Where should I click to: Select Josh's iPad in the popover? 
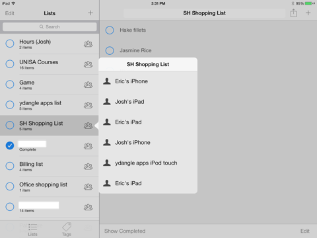148,102
